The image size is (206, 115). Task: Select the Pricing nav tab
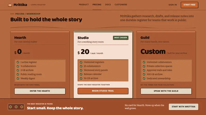[x=97, y=5]
